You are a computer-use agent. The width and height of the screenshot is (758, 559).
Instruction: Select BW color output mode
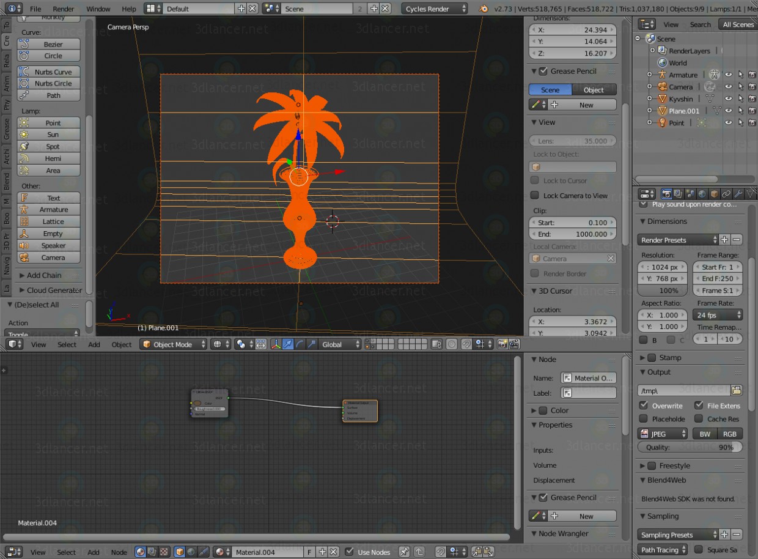click(705, 434)
